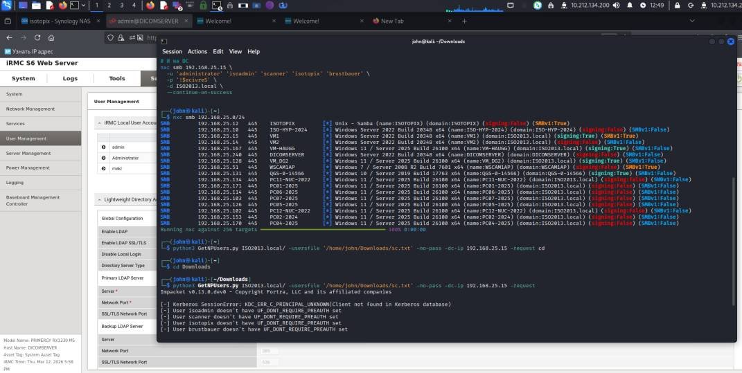The image size is (742, 373).
Task: Click the tracking protection shield icon in the URL bar
Action: pos(111,38)
